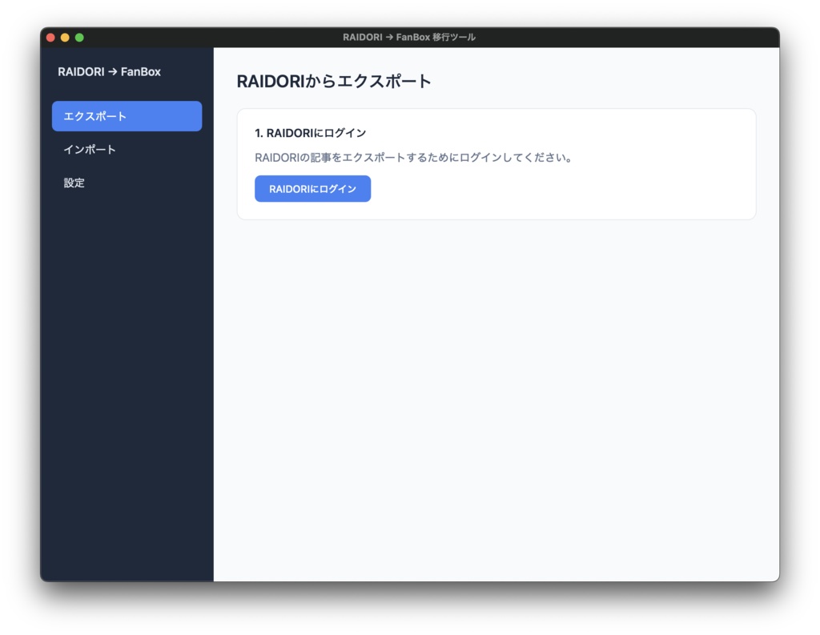This screenshot has height=635, width=820.
Task: Switch to the インポート tab
Action: pos(90,150)
